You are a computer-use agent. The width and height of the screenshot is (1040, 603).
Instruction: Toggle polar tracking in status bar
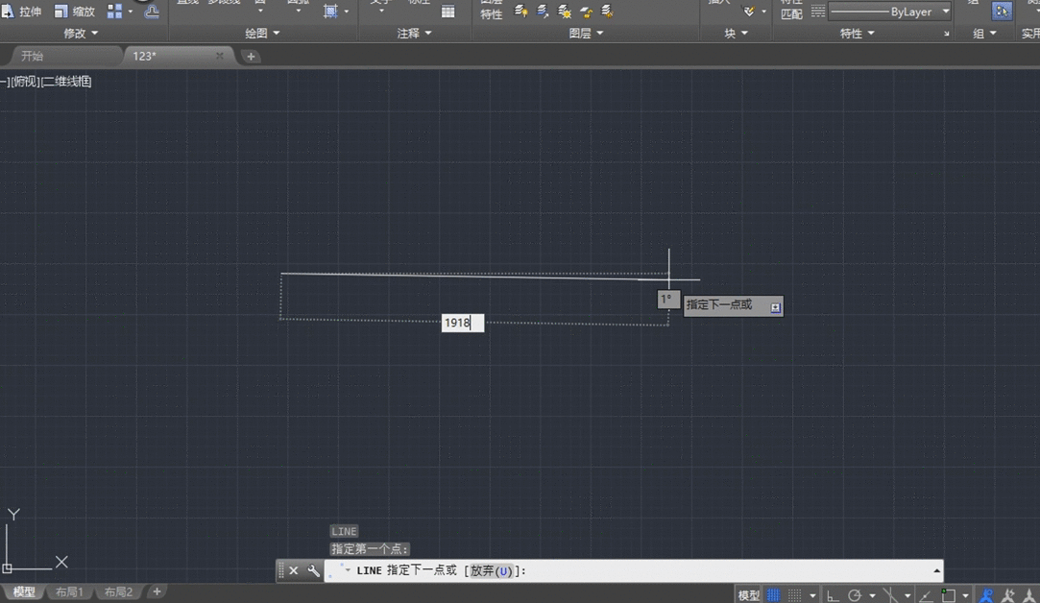(855, 595)
